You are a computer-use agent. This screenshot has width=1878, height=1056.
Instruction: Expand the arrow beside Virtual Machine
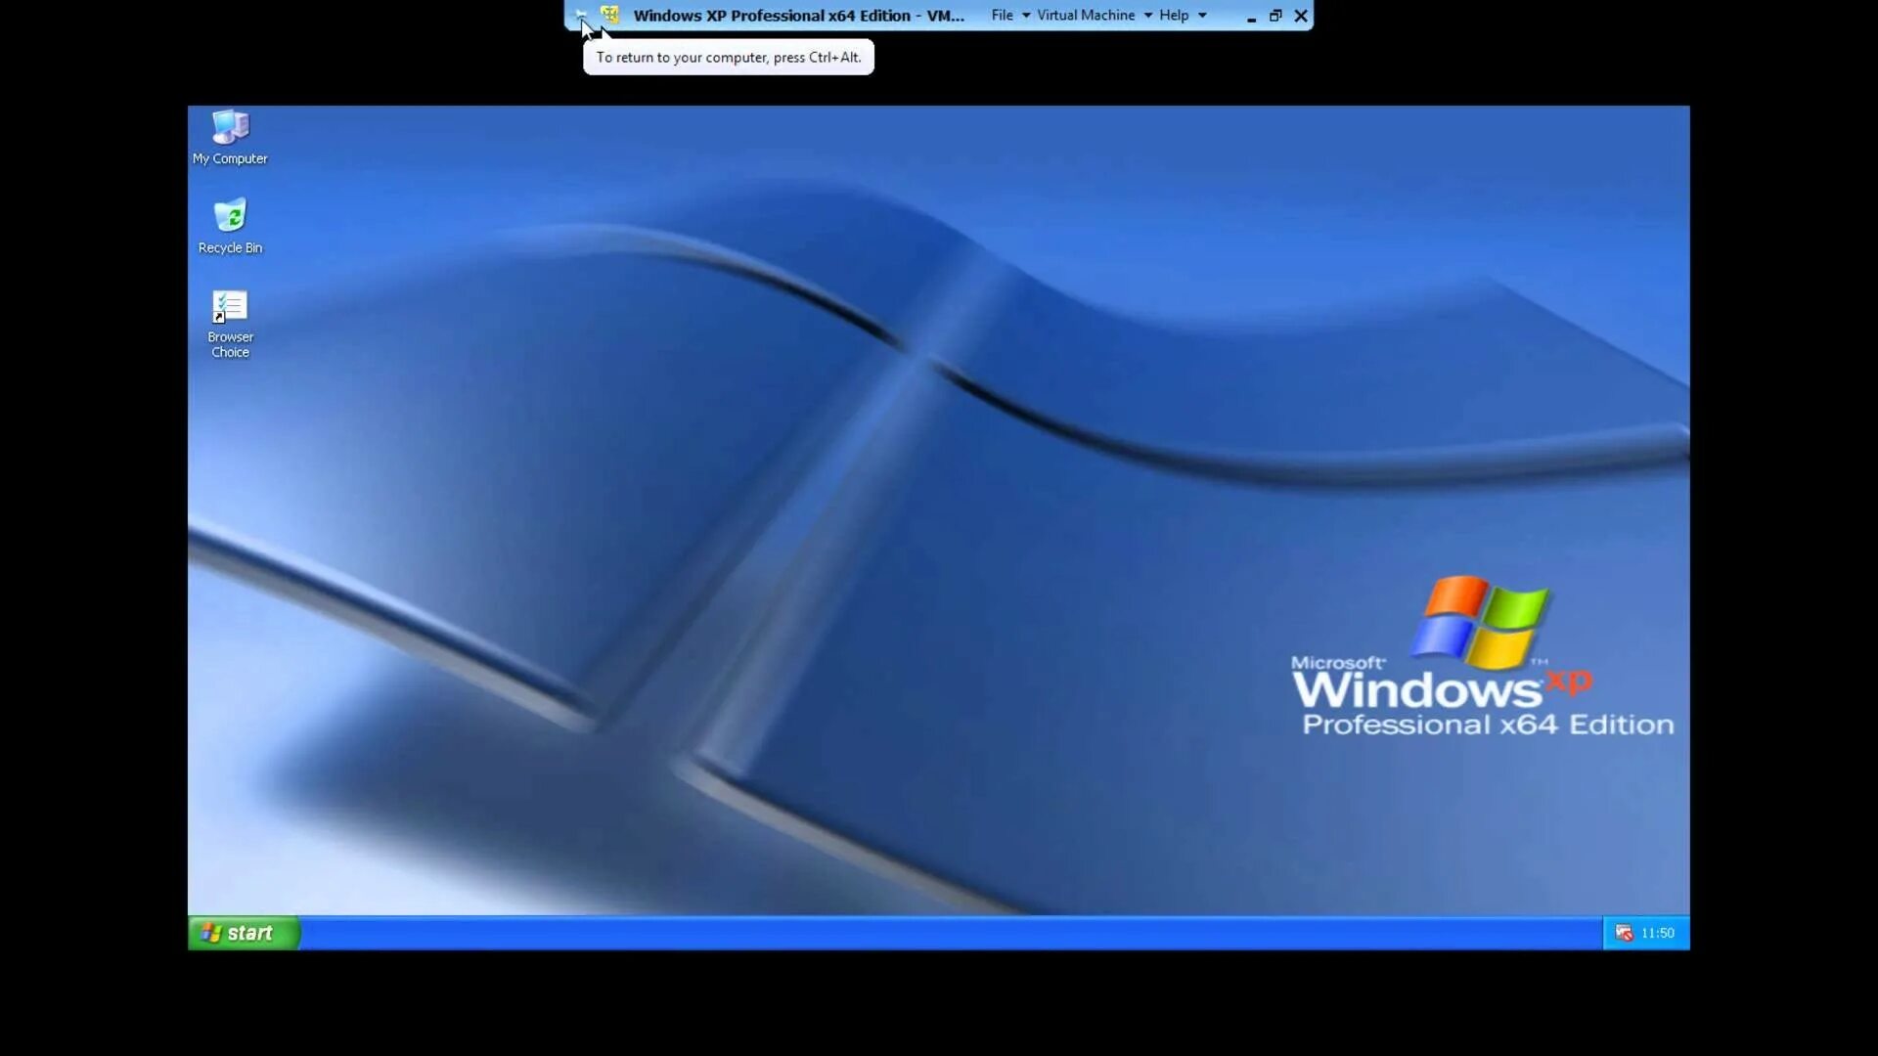pyautogui.click(x=1148, y=16)
